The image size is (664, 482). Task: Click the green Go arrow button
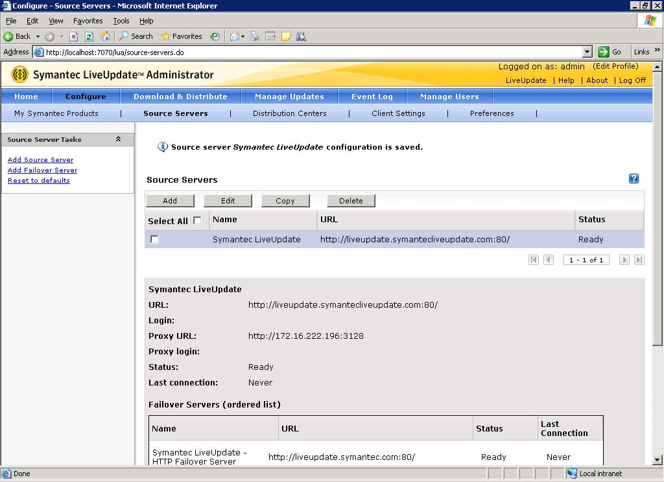pos(604,52)
